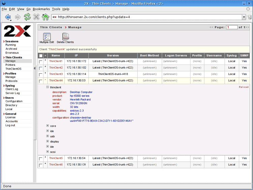
Task: Click the forward navigation arrow
Action: [x=18, y=17]
